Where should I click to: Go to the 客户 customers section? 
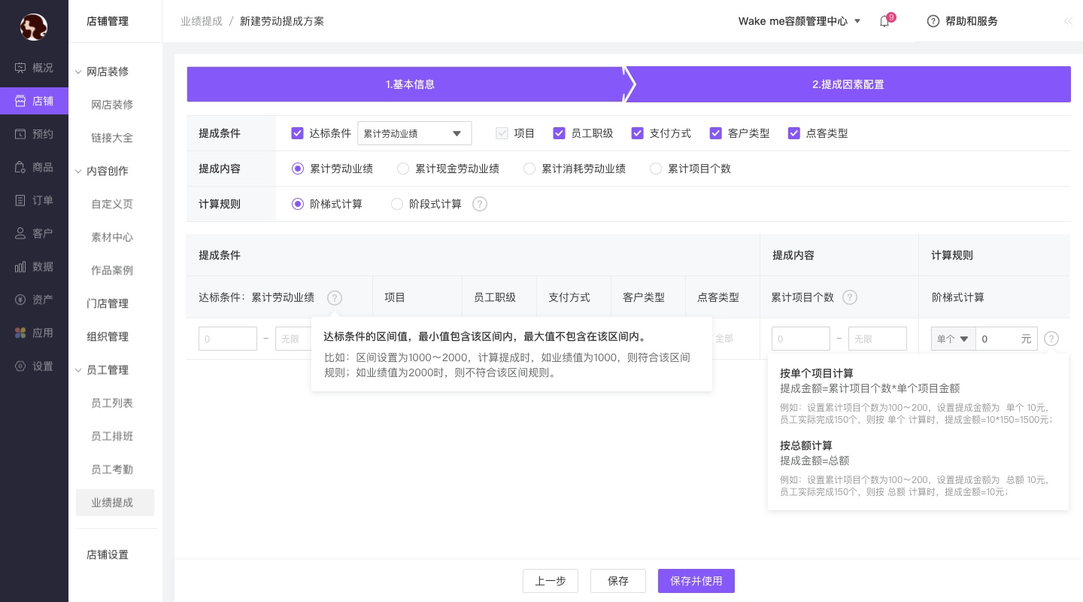(x=34, y=233)
